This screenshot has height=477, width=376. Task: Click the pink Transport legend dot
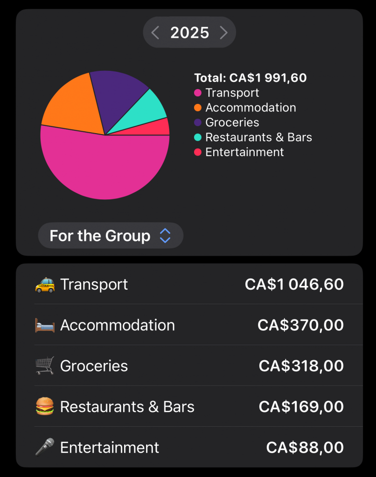point(198,93)
